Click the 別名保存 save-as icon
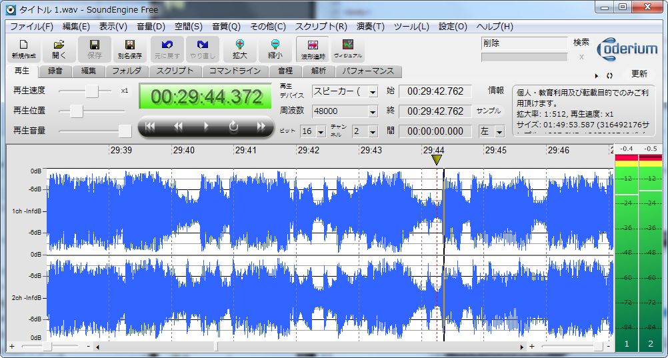Image resolution: width=668 pixels, height=358 pixels. [x=130, y=49]
